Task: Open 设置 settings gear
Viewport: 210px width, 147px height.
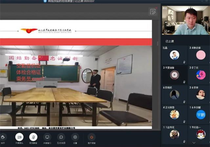Action: point(75,137)
